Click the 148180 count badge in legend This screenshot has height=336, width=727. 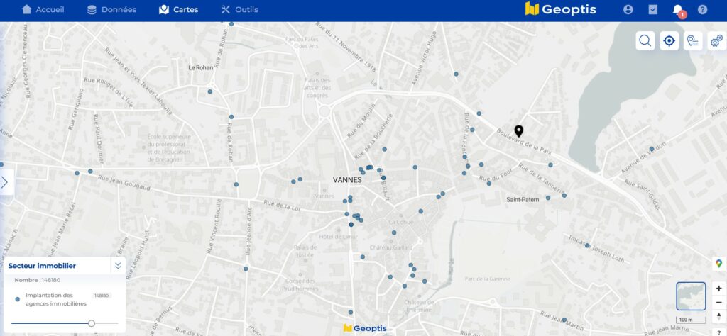(101, 296)
